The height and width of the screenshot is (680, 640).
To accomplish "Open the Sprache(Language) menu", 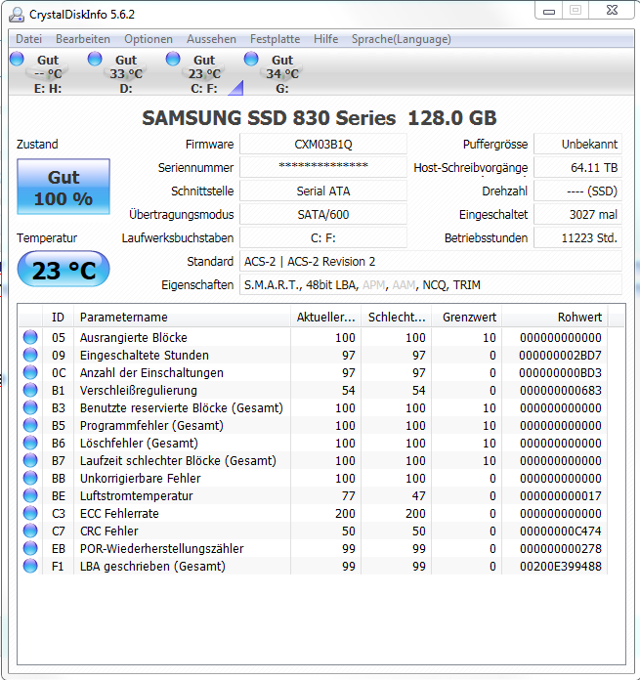I will pos(401,39).
